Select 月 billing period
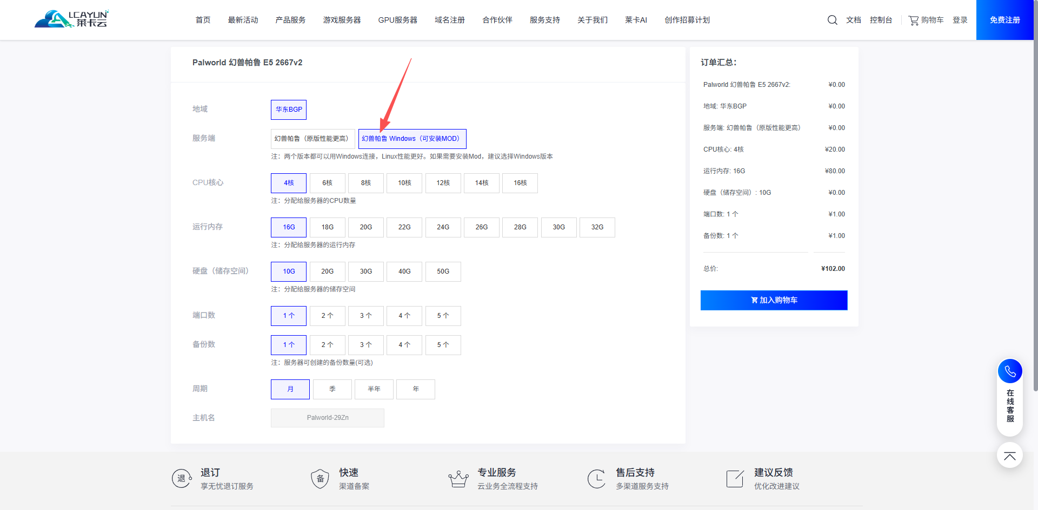Viewport: 1038px width, 510px height. click(290, 389)
